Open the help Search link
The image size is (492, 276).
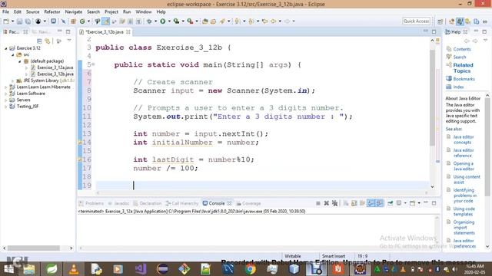[460, 57]
